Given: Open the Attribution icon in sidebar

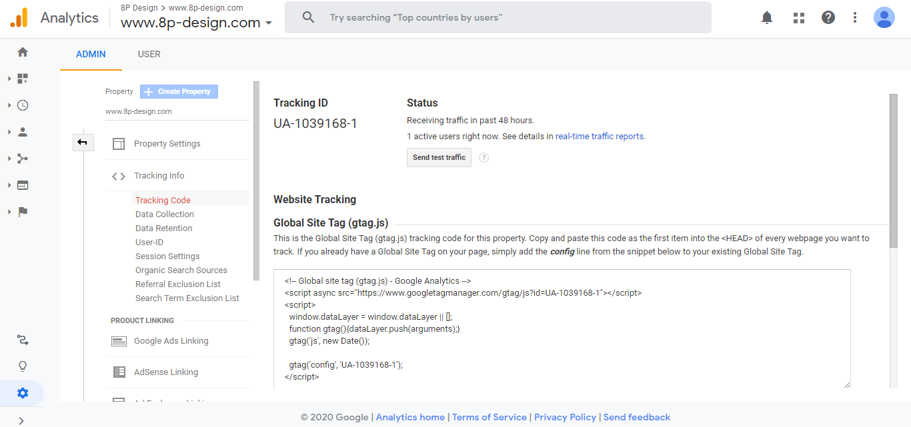Looking at the screenshot, I should (x=23, y=340).
